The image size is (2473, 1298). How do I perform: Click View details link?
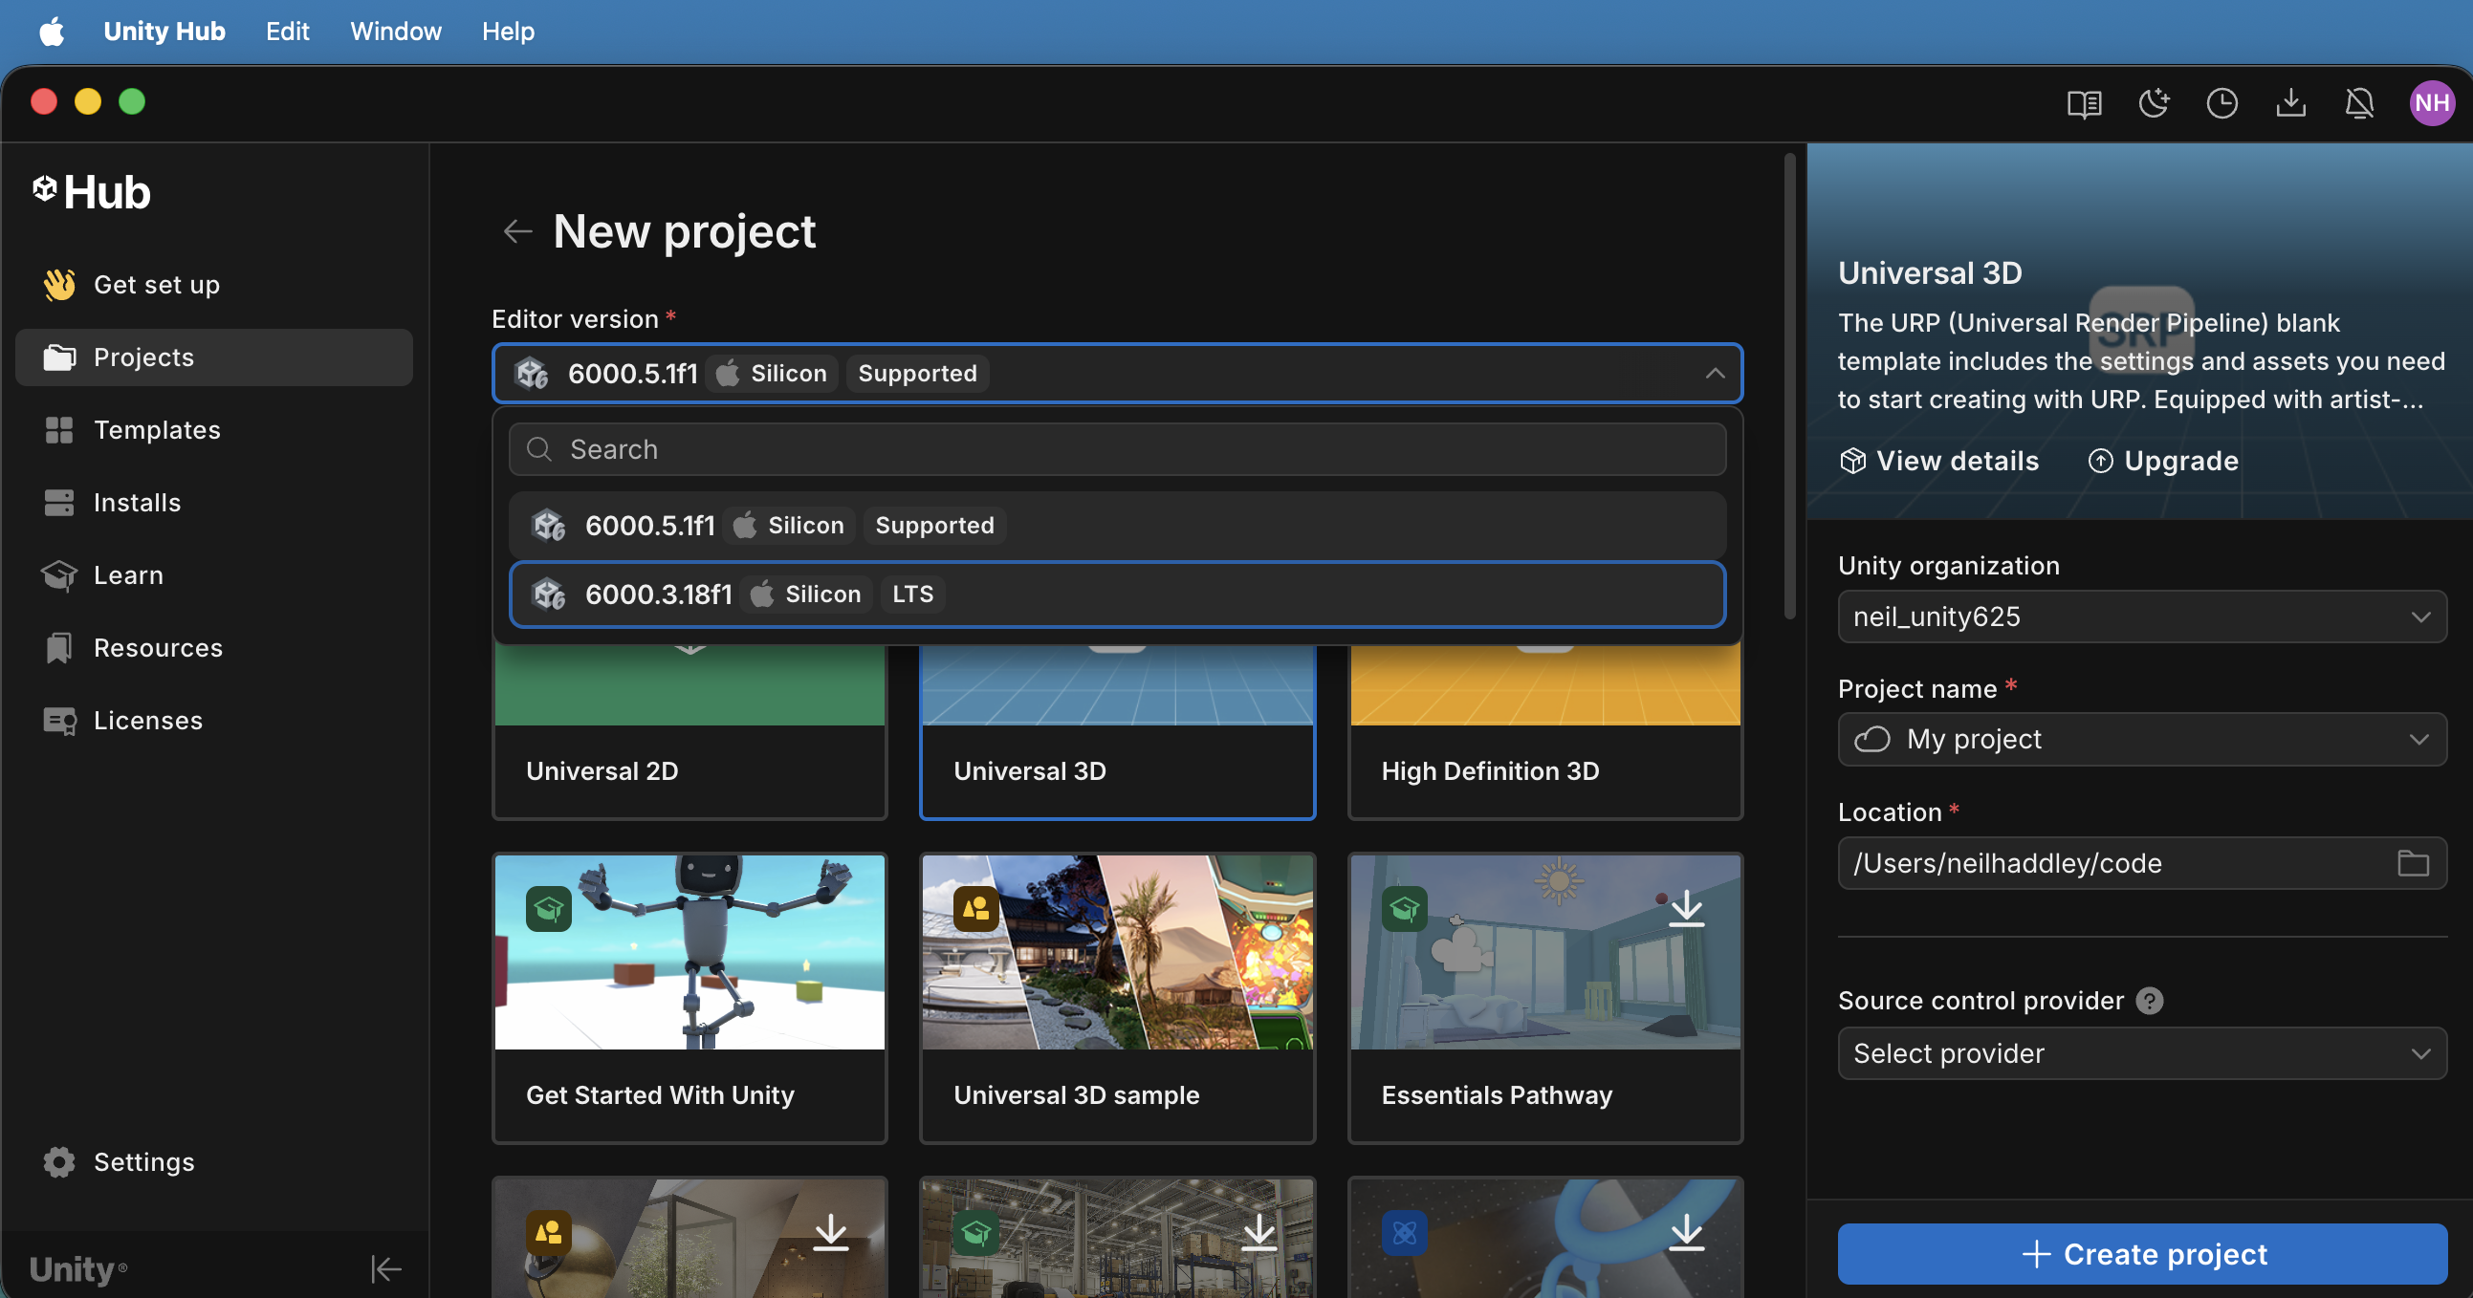[x=1938, y=461]
